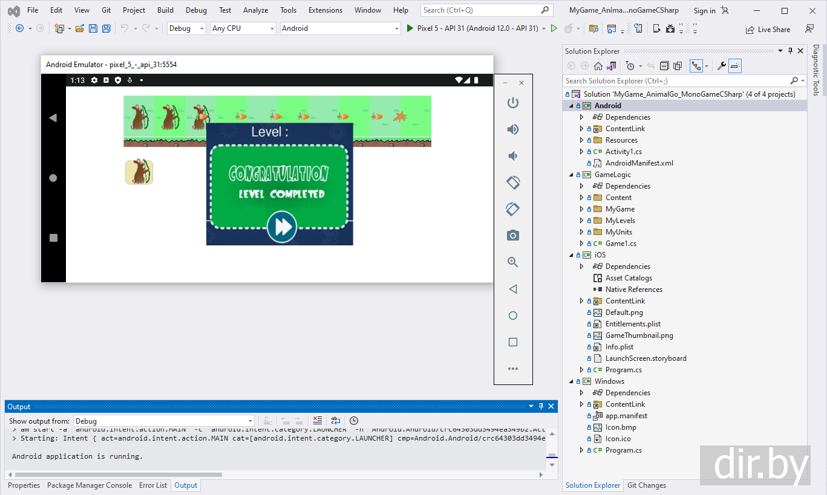Open Properties wrench icon in Solution Explorer
The height and width of the screenshot is (495, 827).
pyautogui.click(x=721, y=66)
